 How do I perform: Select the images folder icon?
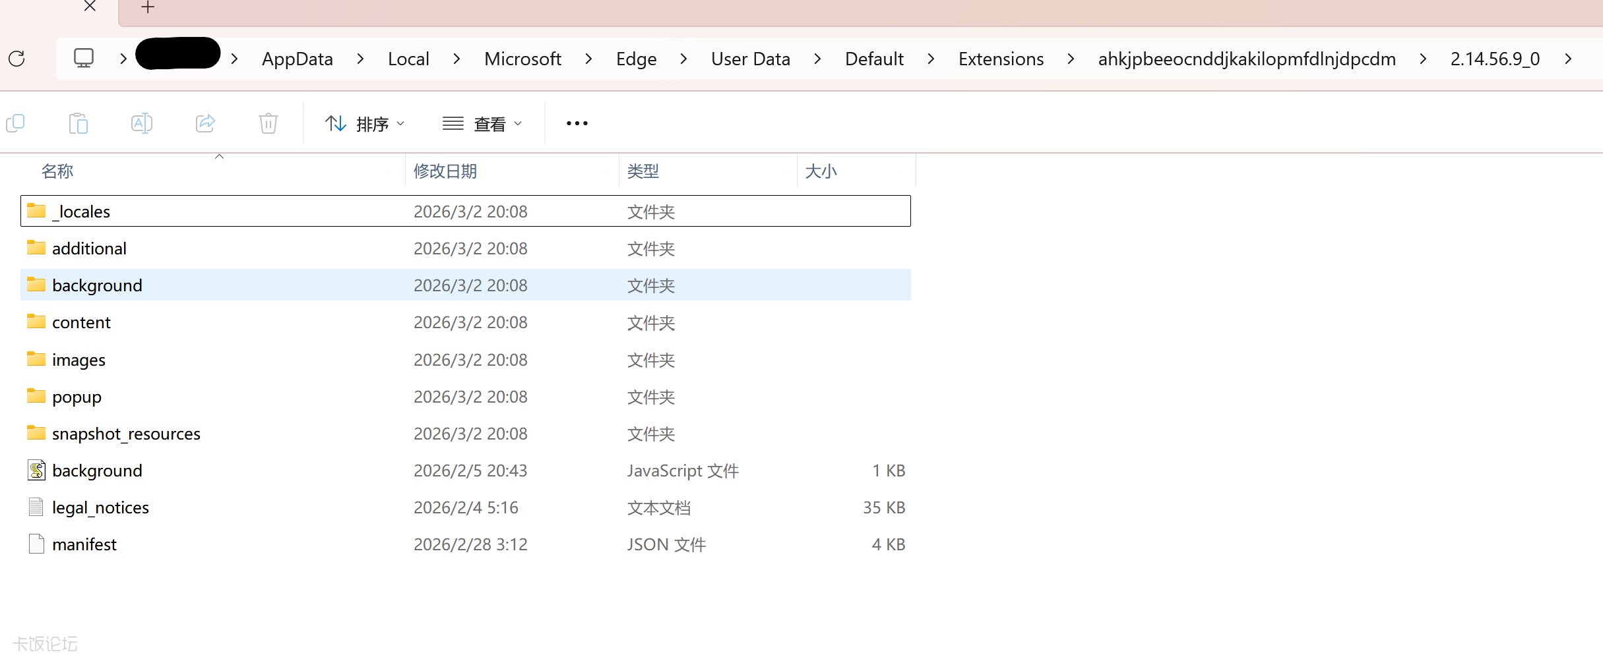[x=36, y=359]
